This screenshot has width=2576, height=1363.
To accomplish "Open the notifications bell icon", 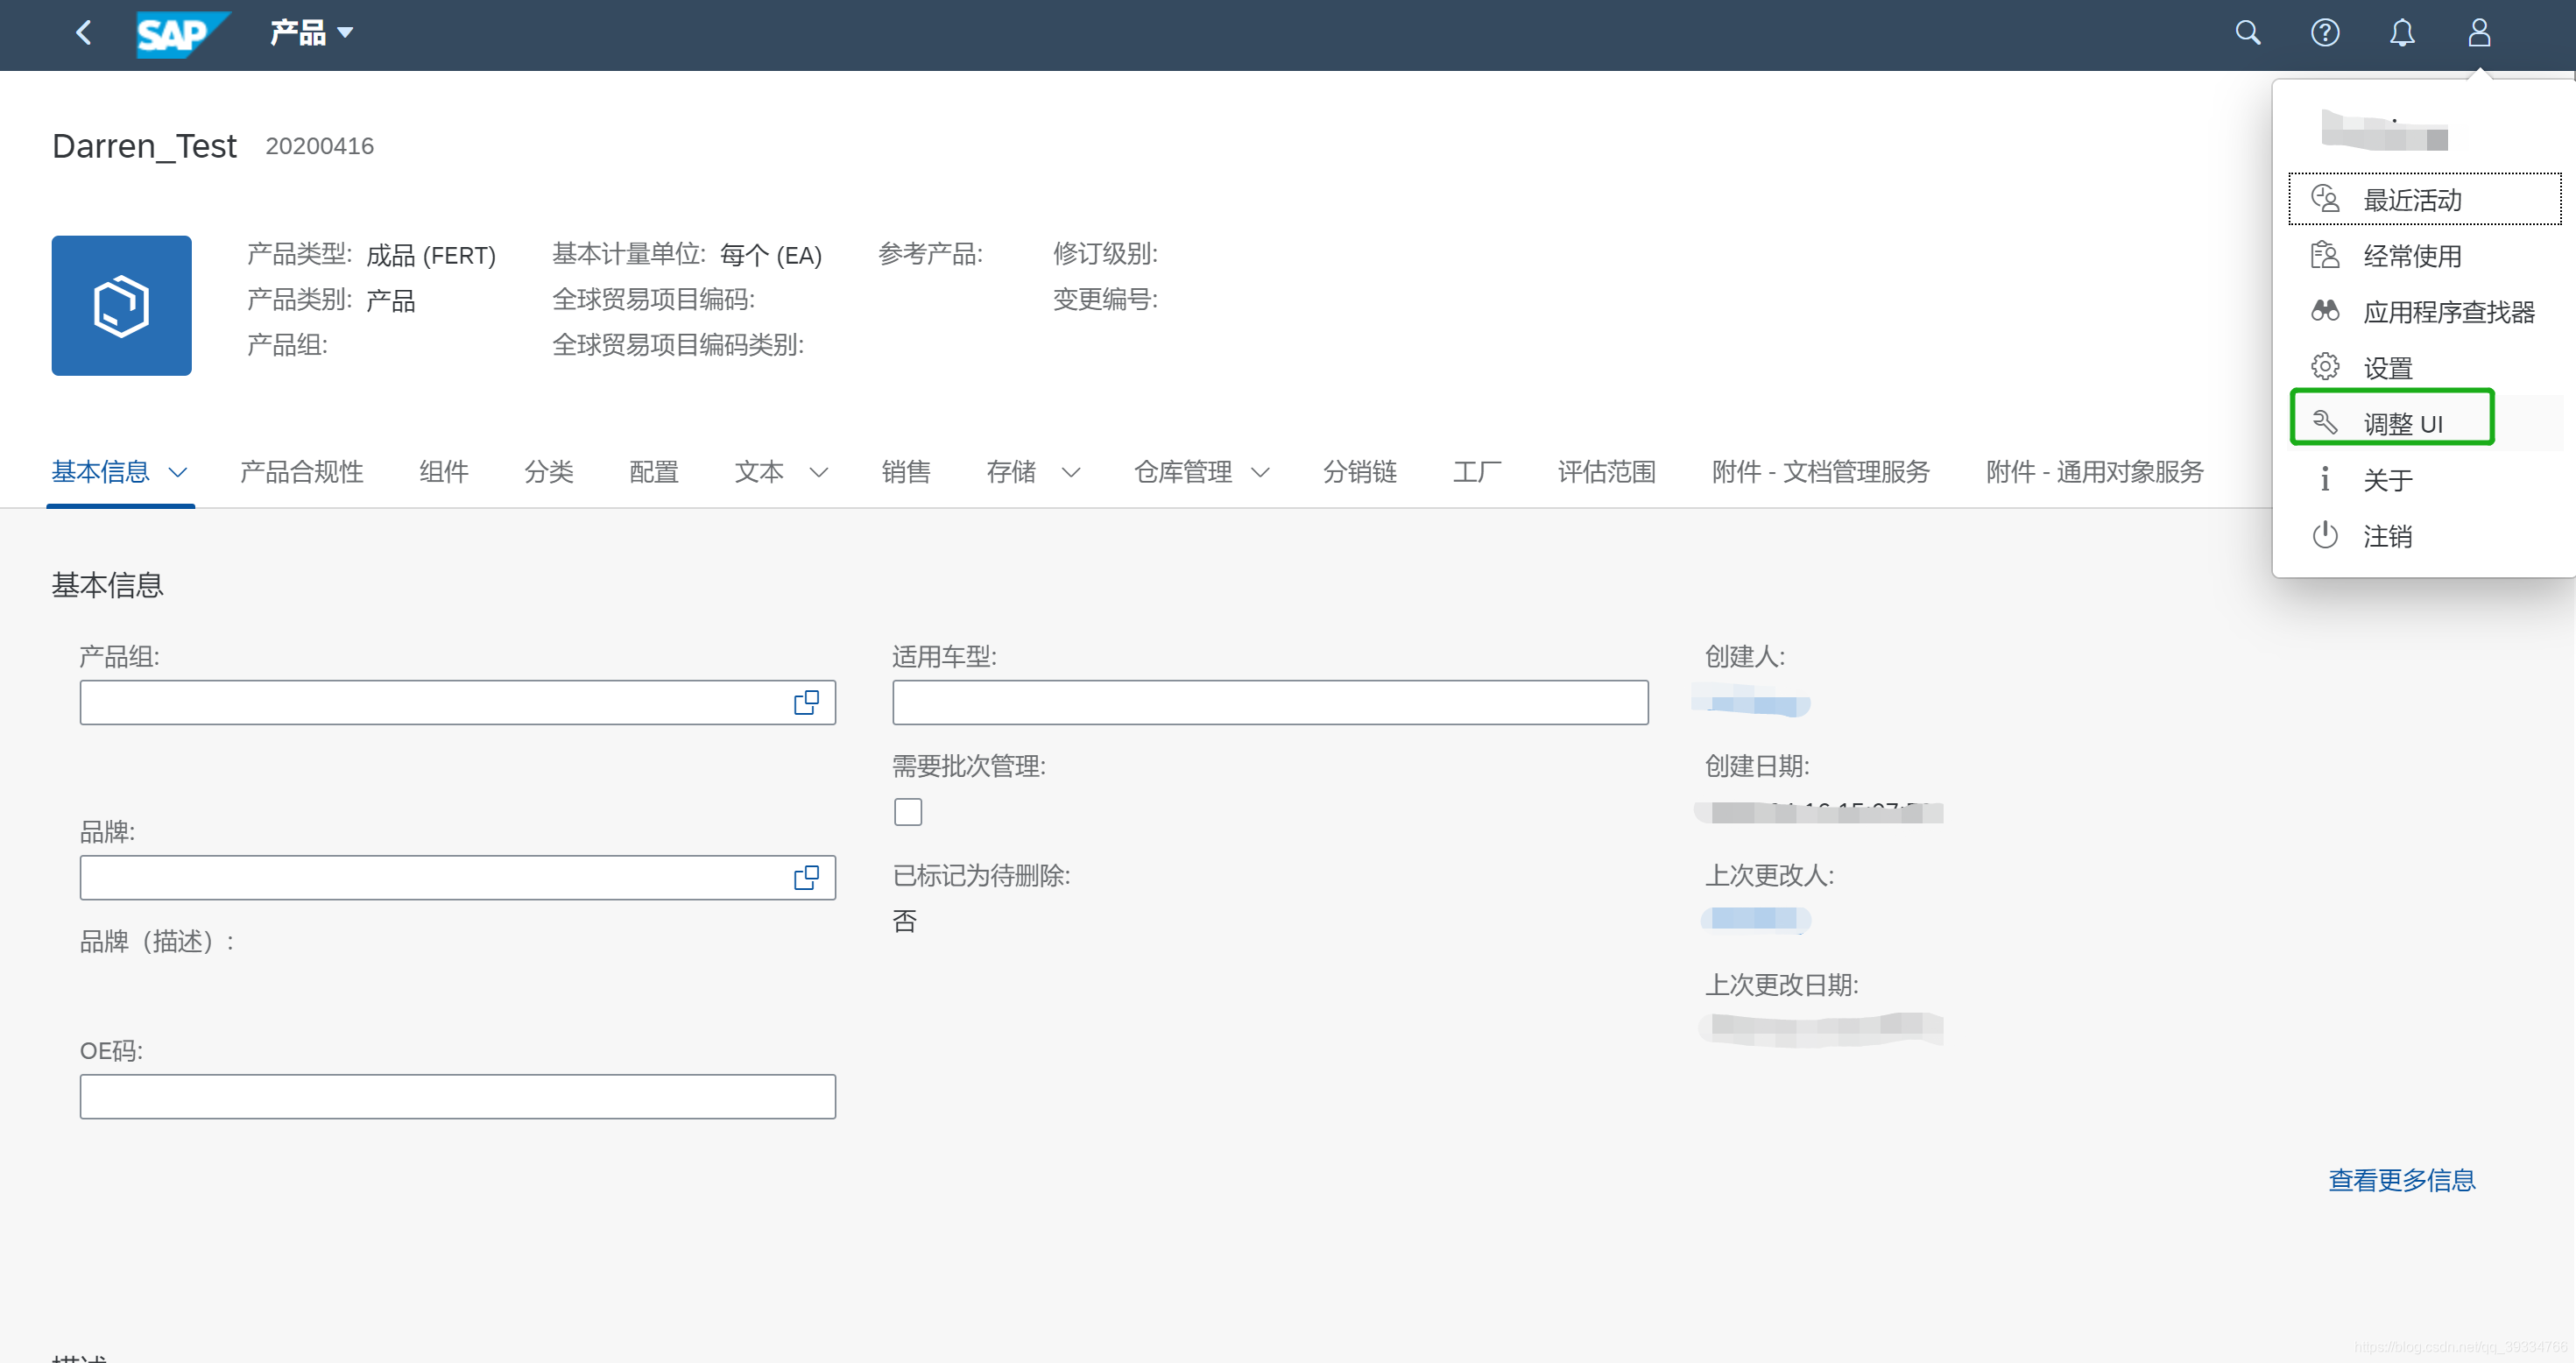I will coord(2401,33).
